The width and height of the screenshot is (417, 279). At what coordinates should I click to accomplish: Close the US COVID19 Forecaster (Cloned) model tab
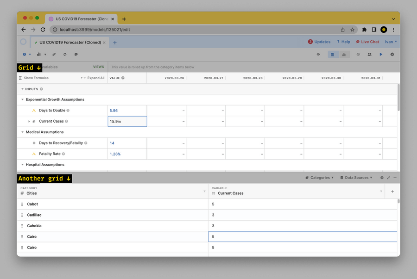point(104,43)
